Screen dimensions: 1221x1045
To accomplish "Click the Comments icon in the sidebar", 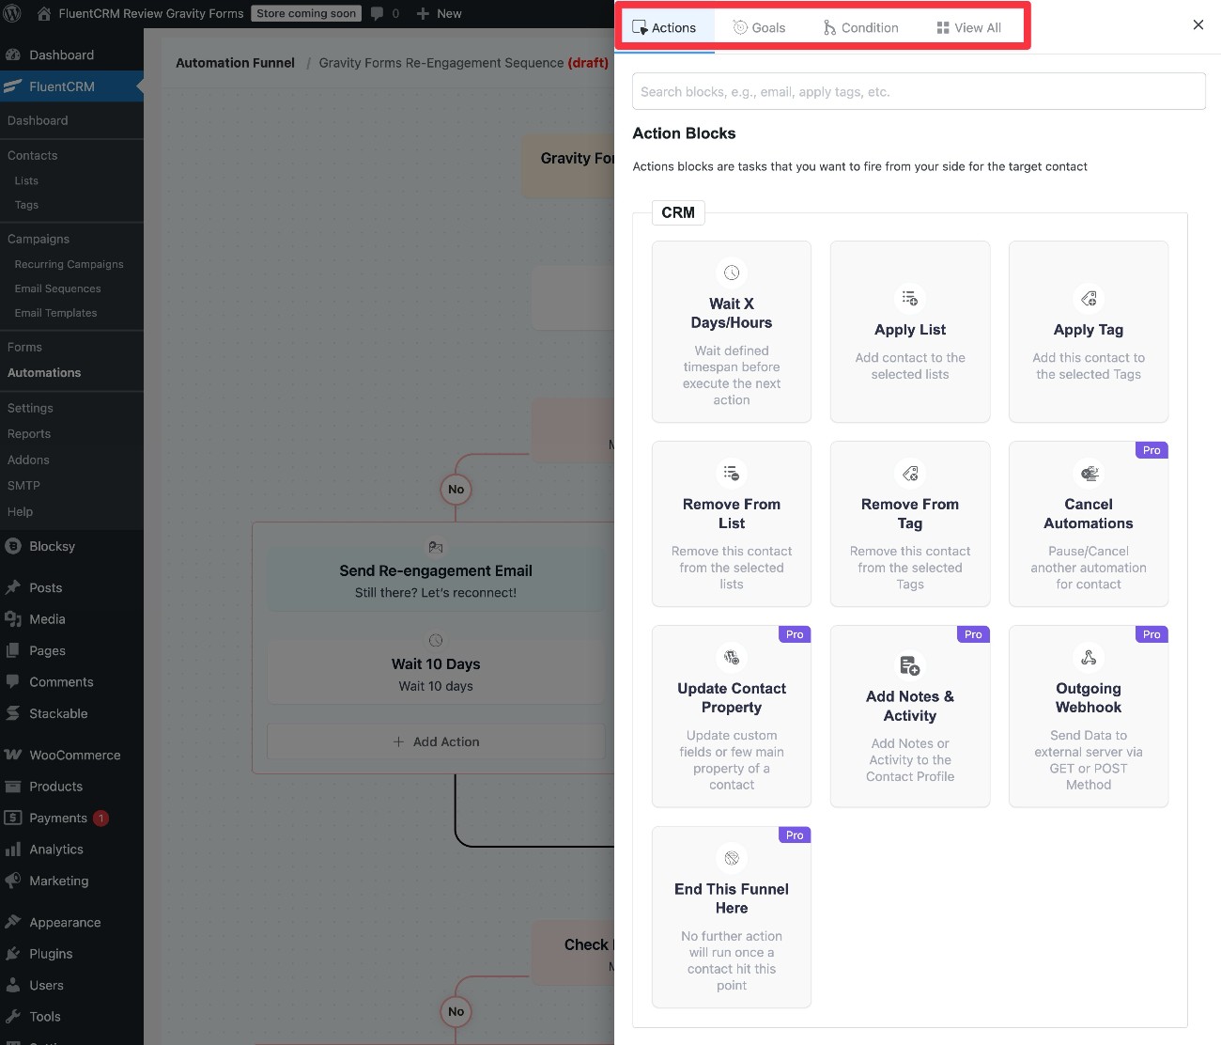I will click(13, 682).
